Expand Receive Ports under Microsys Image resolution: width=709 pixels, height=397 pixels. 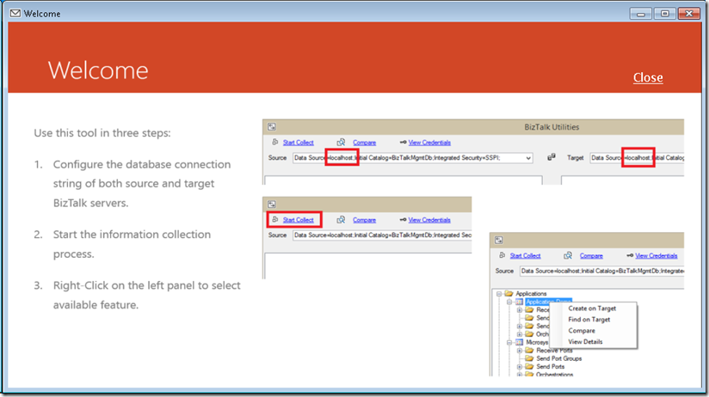(x=520, y=351)
